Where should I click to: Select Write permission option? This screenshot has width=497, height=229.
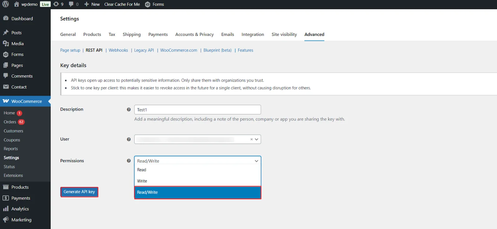pos(198,181)
